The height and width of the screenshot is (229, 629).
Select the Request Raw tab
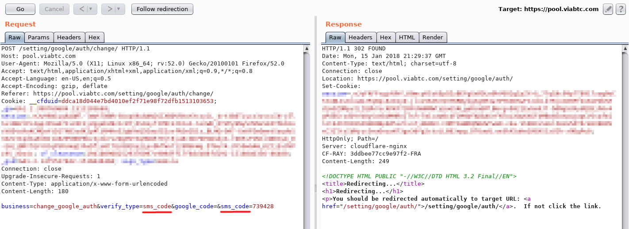point(15,38)
